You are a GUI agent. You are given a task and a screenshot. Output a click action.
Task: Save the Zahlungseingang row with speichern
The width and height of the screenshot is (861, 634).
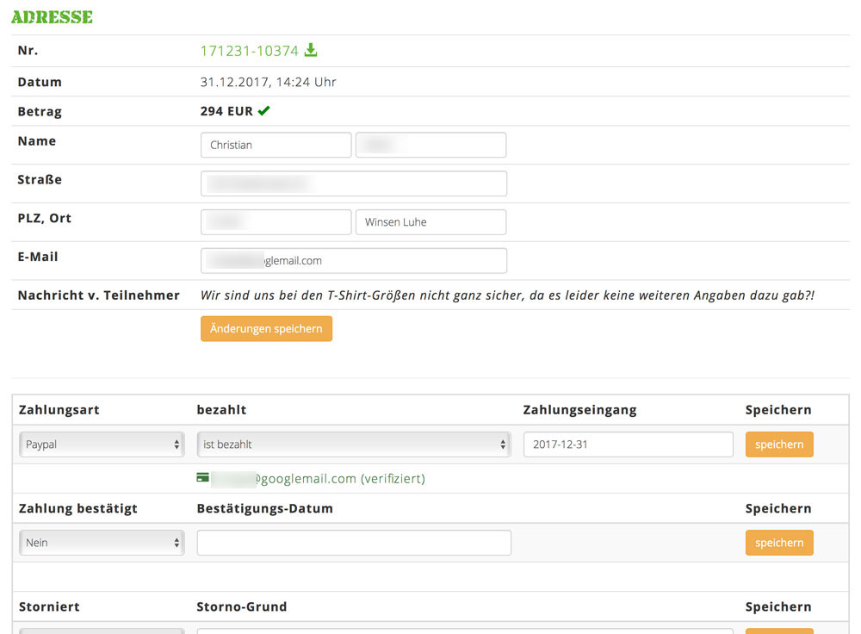click(x=778, y=444)
